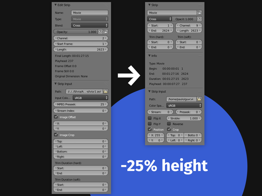Click the Preseek field showing 0
This screenshot has height=196, width=262.
(189, 112)
